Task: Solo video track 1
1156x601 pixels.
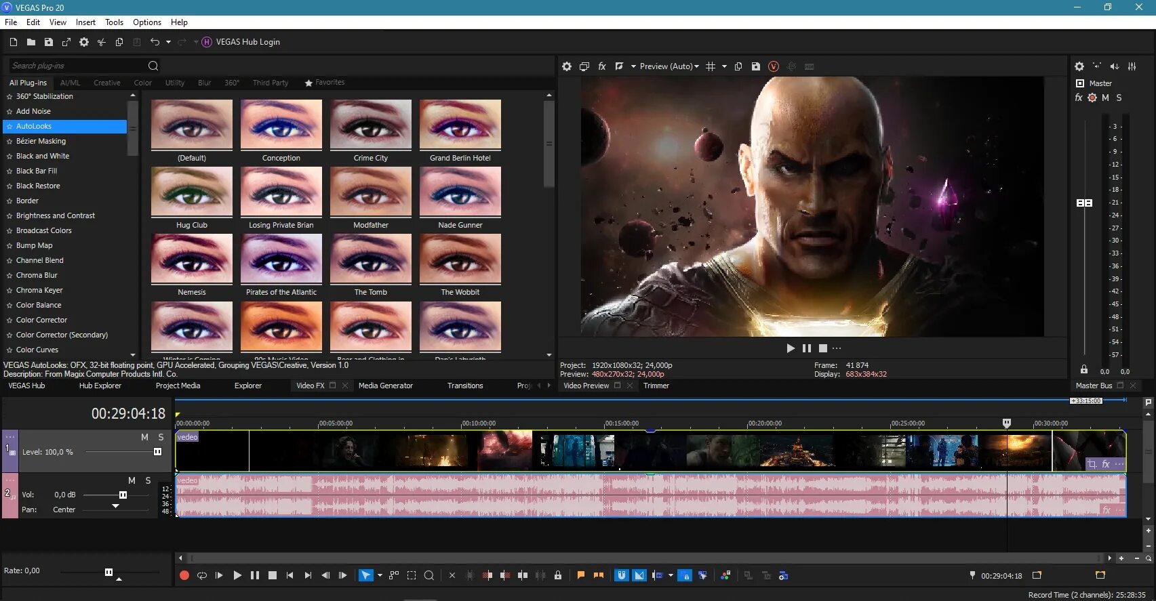Action: point(161,438)
